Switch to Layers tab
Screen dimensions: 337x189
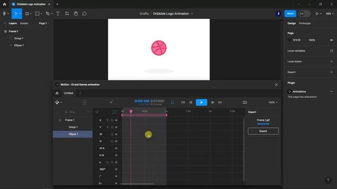[x=13, y=23]
